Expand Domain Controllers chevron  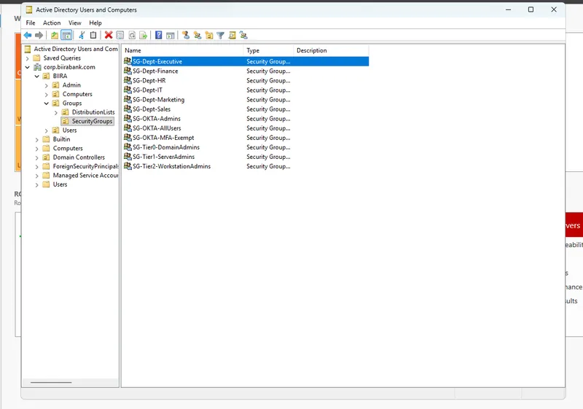pos(37,157)
